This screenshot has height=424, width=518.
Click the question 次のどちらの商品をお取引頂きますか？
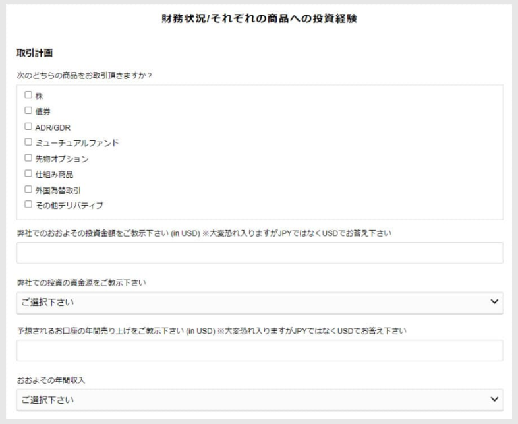click(84, 76)
